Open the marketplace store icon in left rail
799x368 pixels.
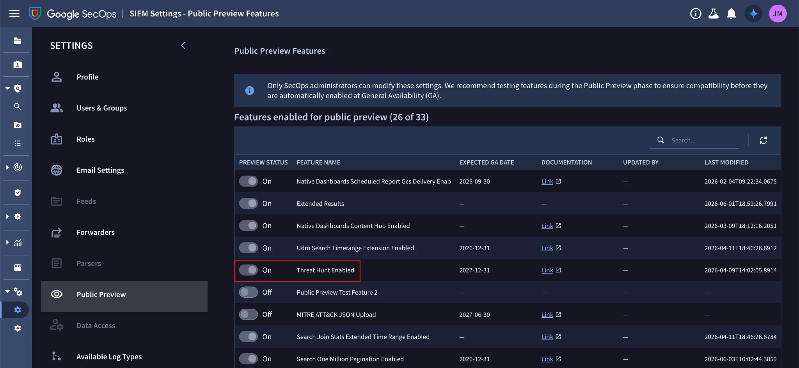pos(18,268)
